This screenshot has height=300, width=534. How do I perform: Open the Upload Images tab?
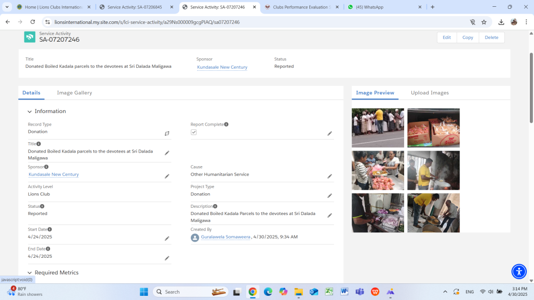(430, 93)
